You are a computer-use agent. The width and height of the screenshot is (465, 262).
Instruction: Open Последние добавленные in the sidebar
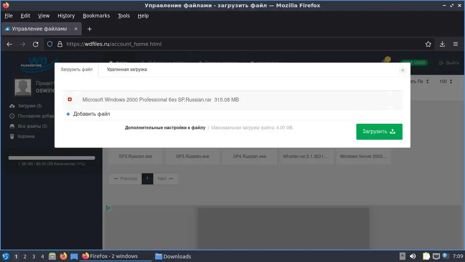click(32, 116)
